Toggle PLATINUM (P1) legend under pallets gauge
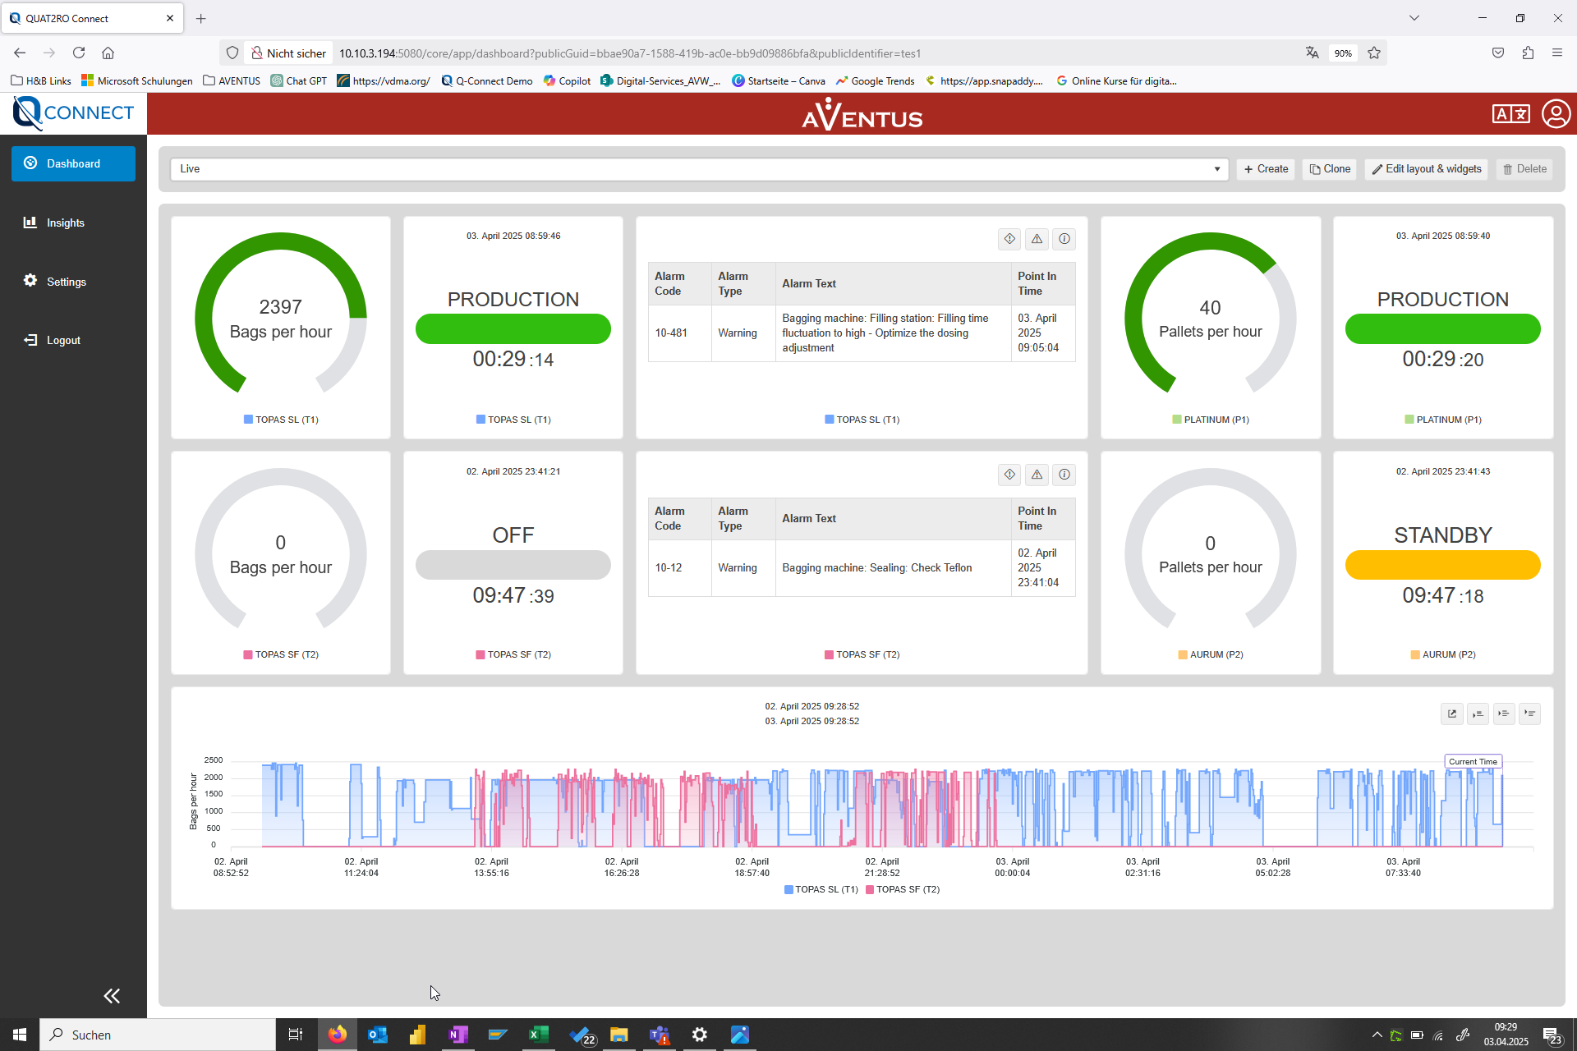Image resolution: width=1577 pixels, height=1051 pixels. pos(1210,420)
